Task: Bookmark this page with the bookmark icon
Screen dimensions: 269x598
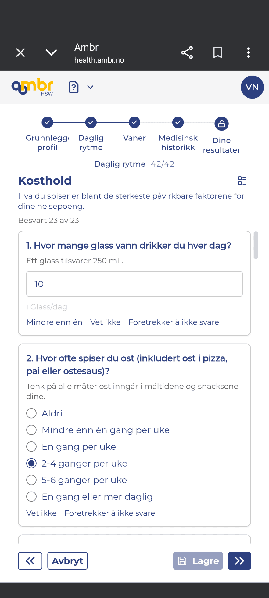Action: pyautogui.click(x=217, y=52)
